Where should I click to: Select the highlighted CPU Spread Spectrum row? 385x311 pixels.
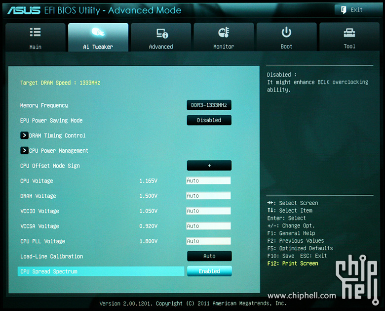[101, 271]
